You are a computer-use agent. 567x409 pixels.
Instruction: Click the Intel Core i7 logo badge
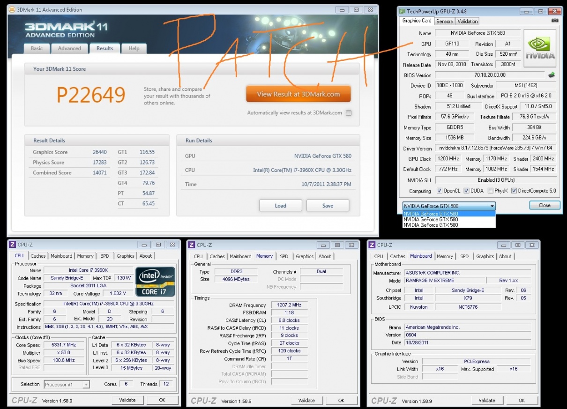(156, 281)
